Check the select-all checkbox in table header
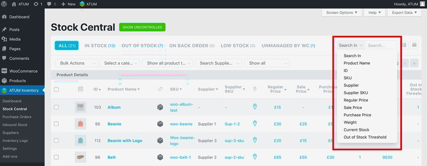The height and width of the screenshot is (166, 427). click(x=56, y=89)
